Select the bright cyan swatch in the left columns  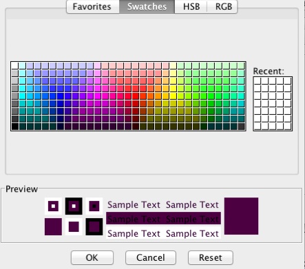(x=22, y=96)
